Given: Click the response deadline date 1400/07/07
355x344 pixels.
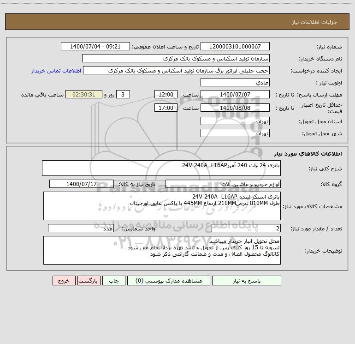Looking at the screenshot, I should pos(235,94).
